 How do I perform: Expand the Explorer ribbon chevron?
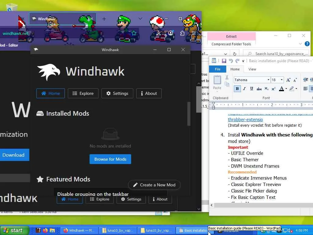[x=300, y=44]
